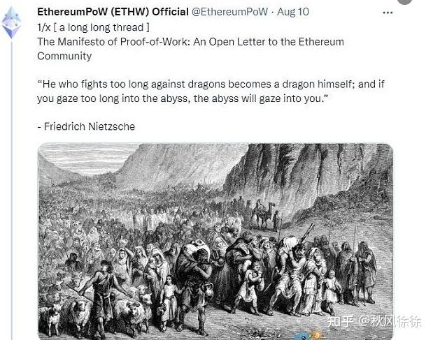
Task: Click the @秋风徐徐 watermark username
Action: (x=390, y=321)
